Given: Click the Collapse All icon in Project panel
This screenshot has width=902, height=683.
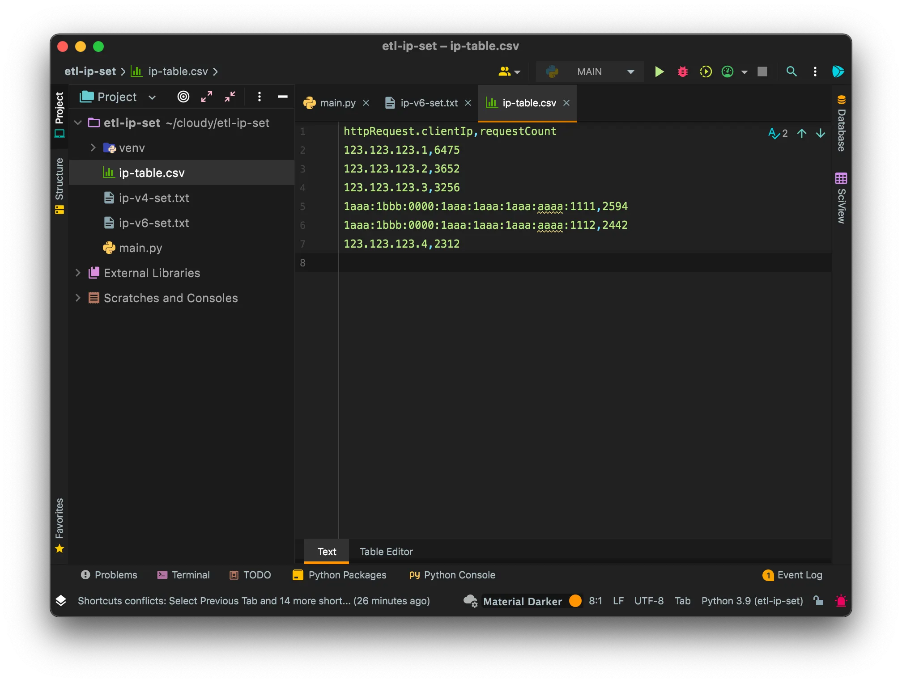Looking at the screenshot, I should [230, 97].
